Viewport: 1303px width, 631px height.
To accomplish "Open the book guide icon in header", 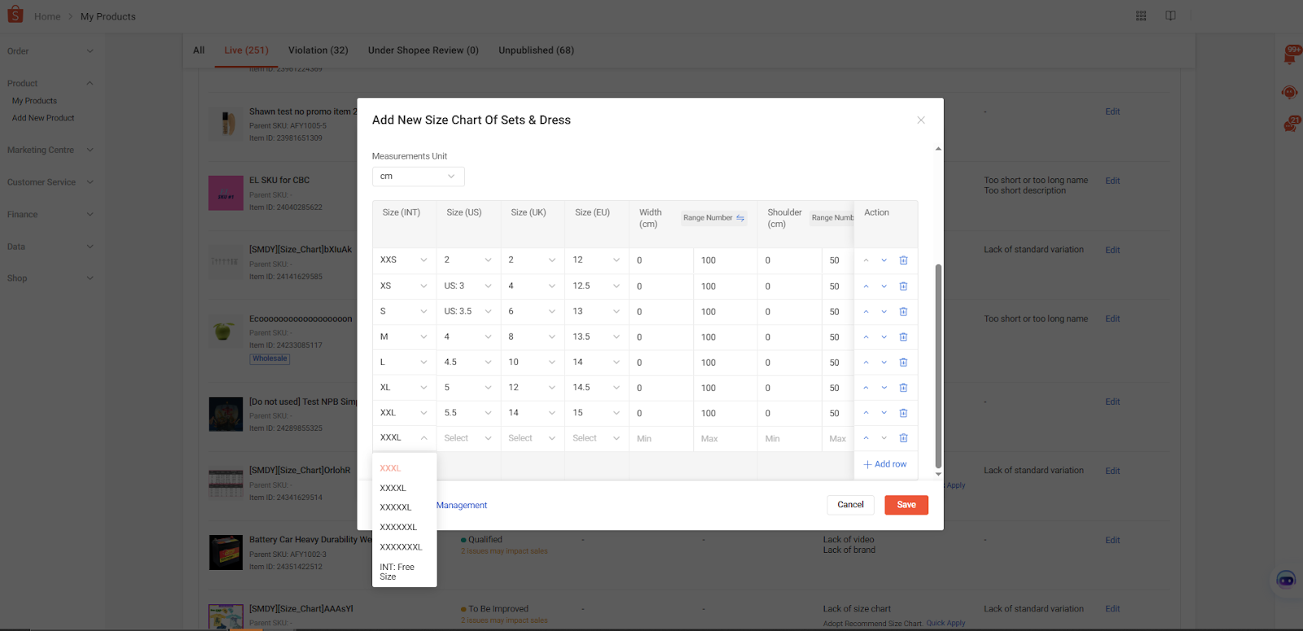I will pos(1170,15).
